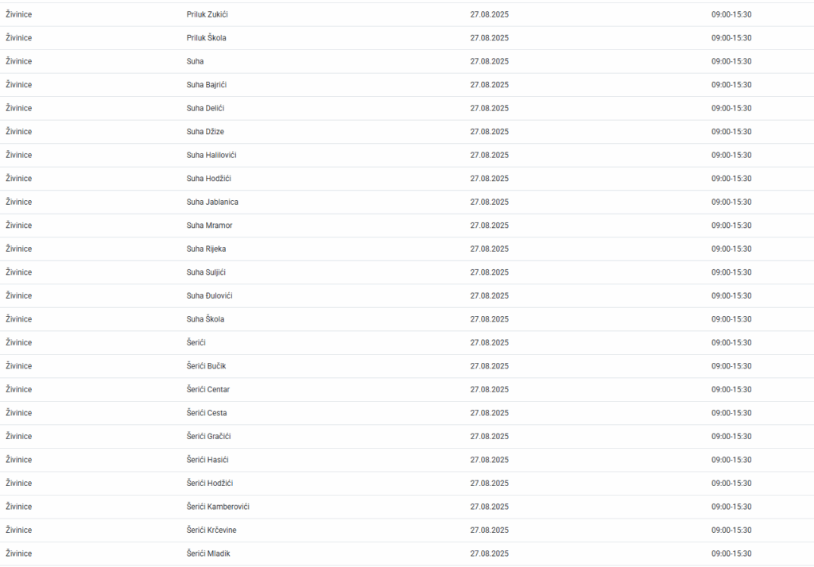Click the Suha Bajrići location name

click(207, 85)
